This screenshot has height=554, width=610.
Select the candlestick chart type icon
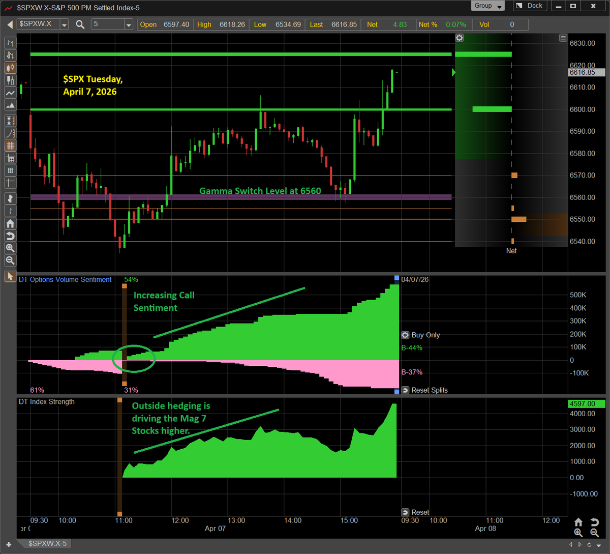10,68
